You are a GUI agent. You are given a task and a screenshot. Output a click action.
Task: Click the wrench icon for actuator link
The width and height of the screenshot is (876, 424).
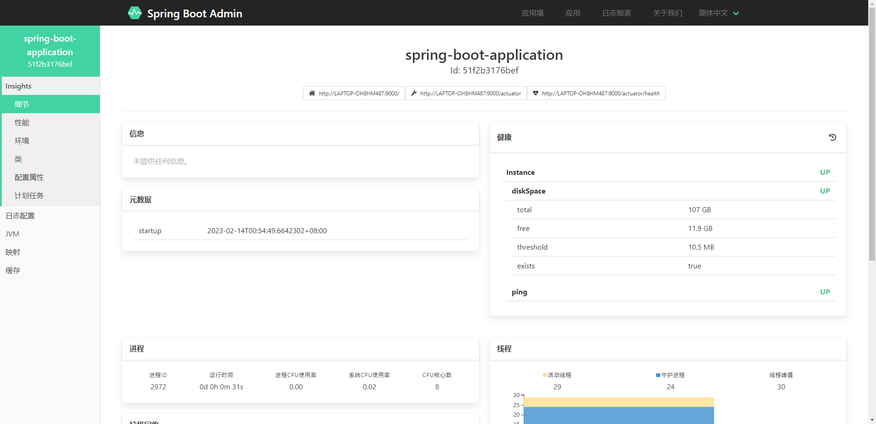coord(414,93)
